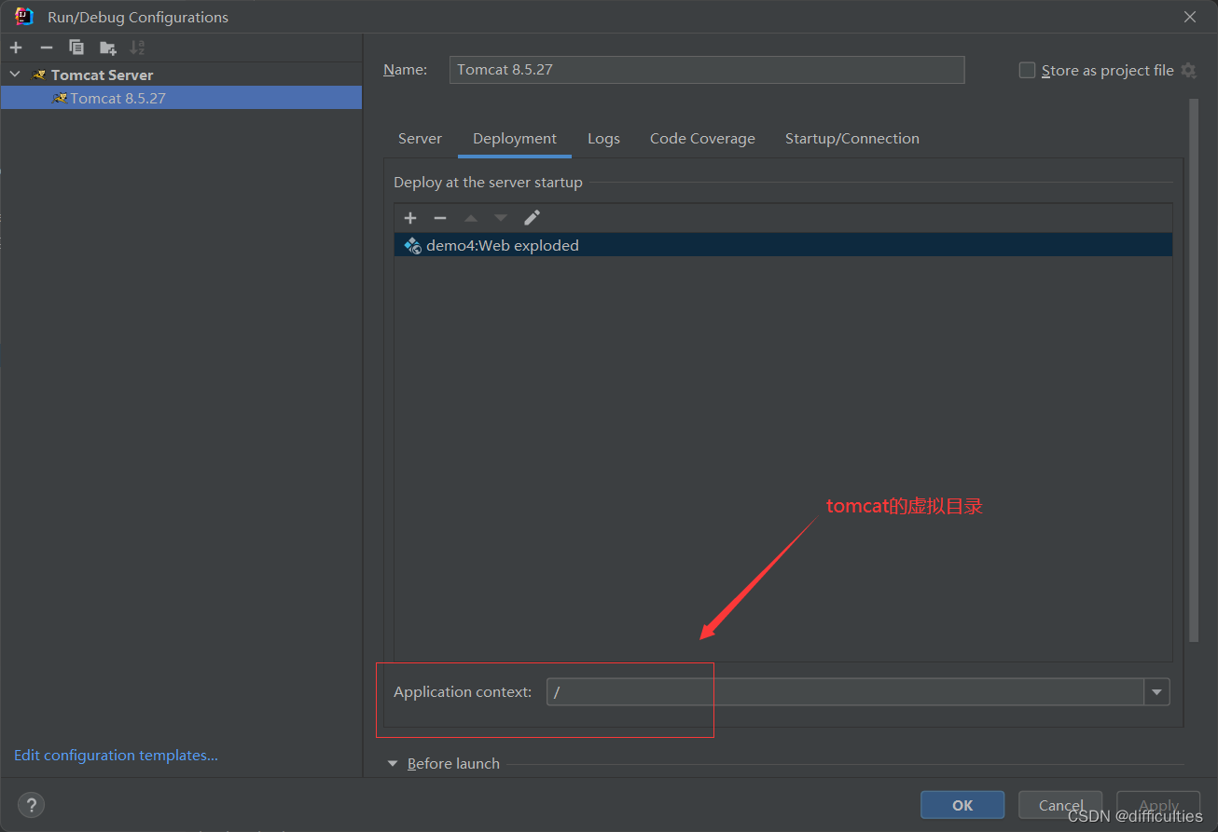
Task: Confirm with the OK button
Action: pos(962,805)
